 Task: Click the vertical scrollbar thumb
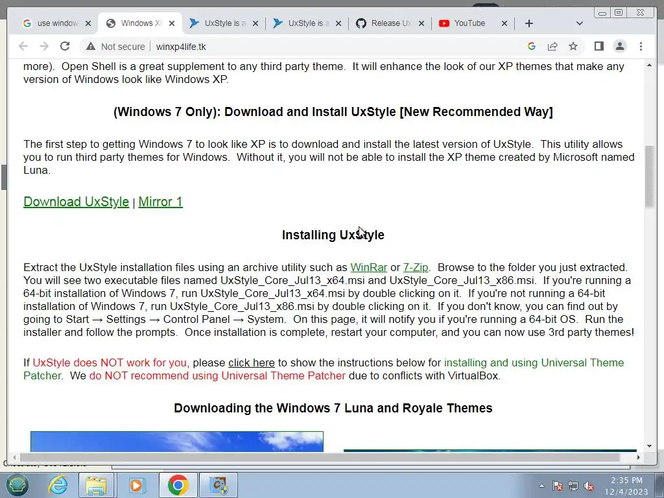(649, 176)
